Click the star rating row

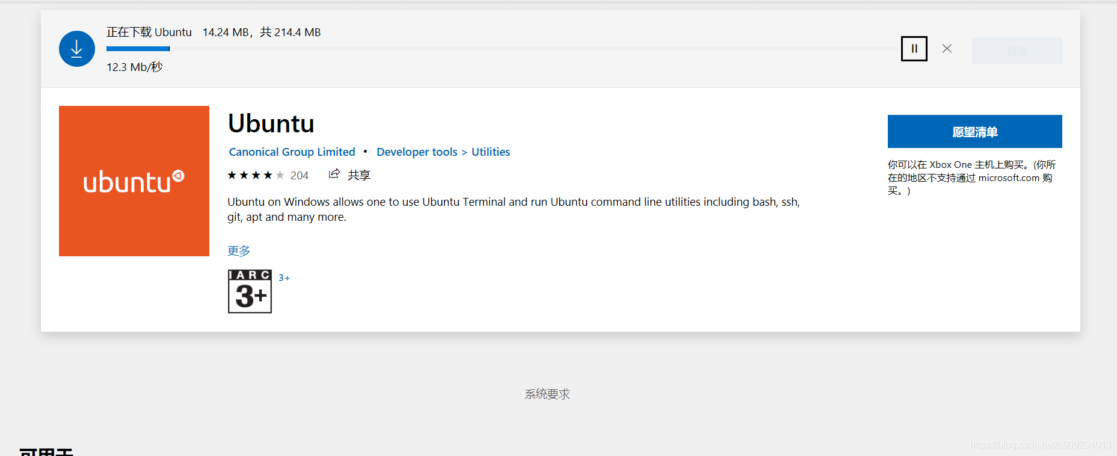pyautogui.click(x=256, y=175)
